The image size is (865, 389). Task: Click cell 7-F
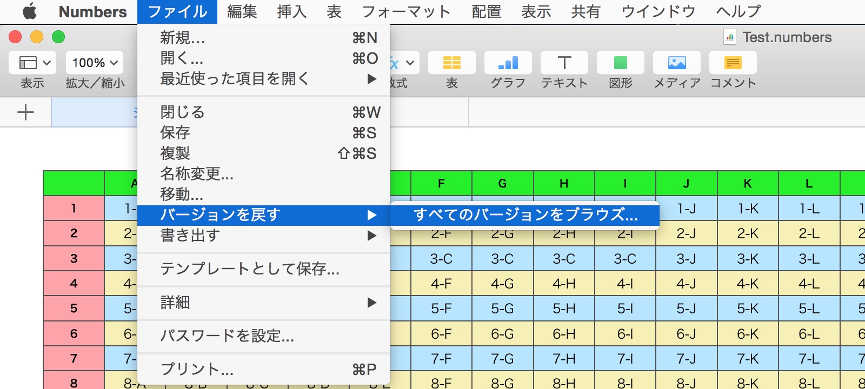point(441,359)
